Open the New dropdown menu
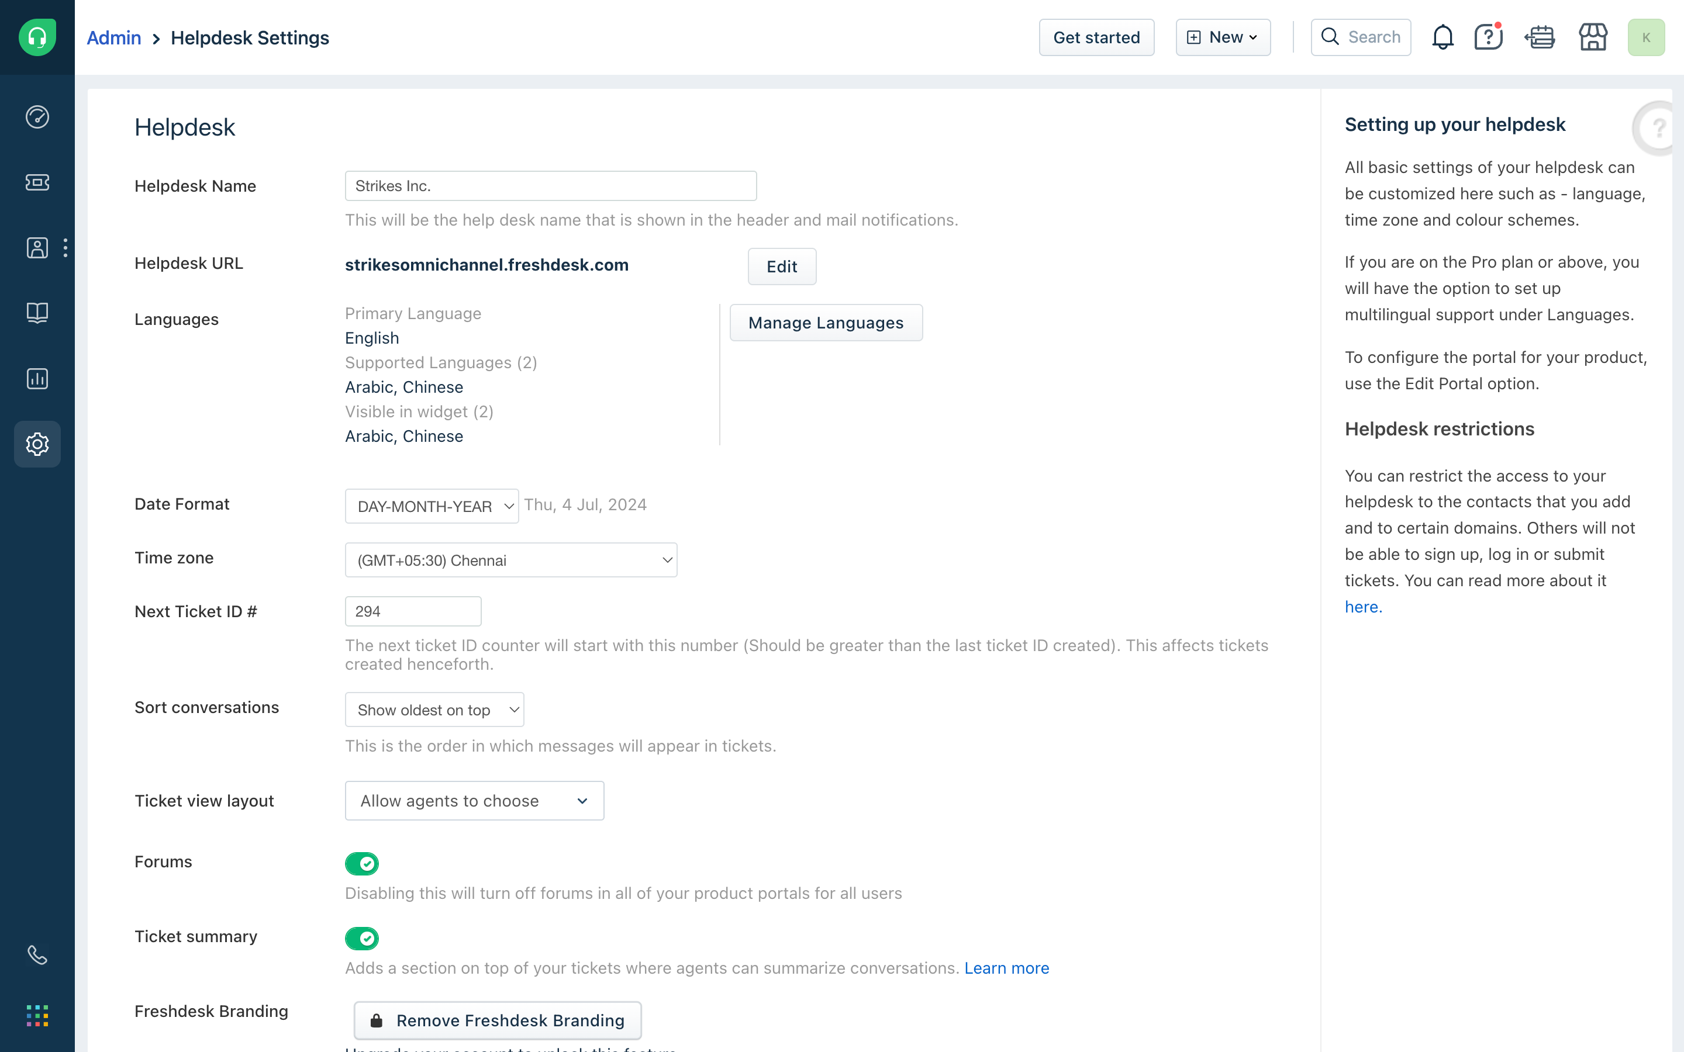 1223,37
